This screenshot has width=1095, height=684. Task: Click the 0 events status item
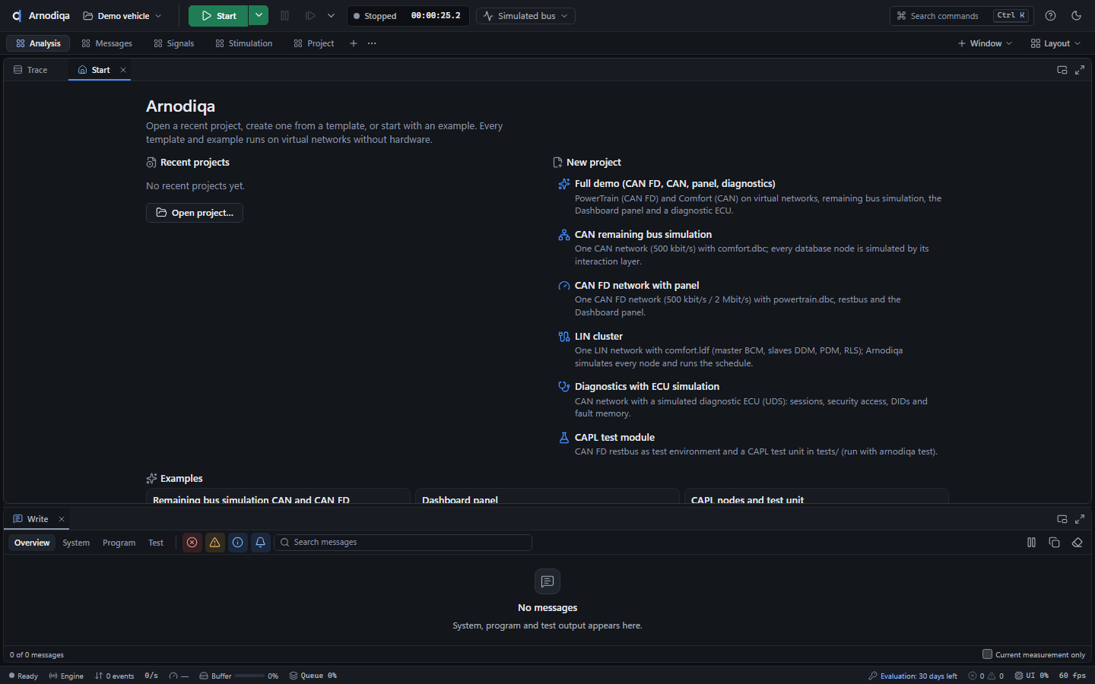click(115, 676)
